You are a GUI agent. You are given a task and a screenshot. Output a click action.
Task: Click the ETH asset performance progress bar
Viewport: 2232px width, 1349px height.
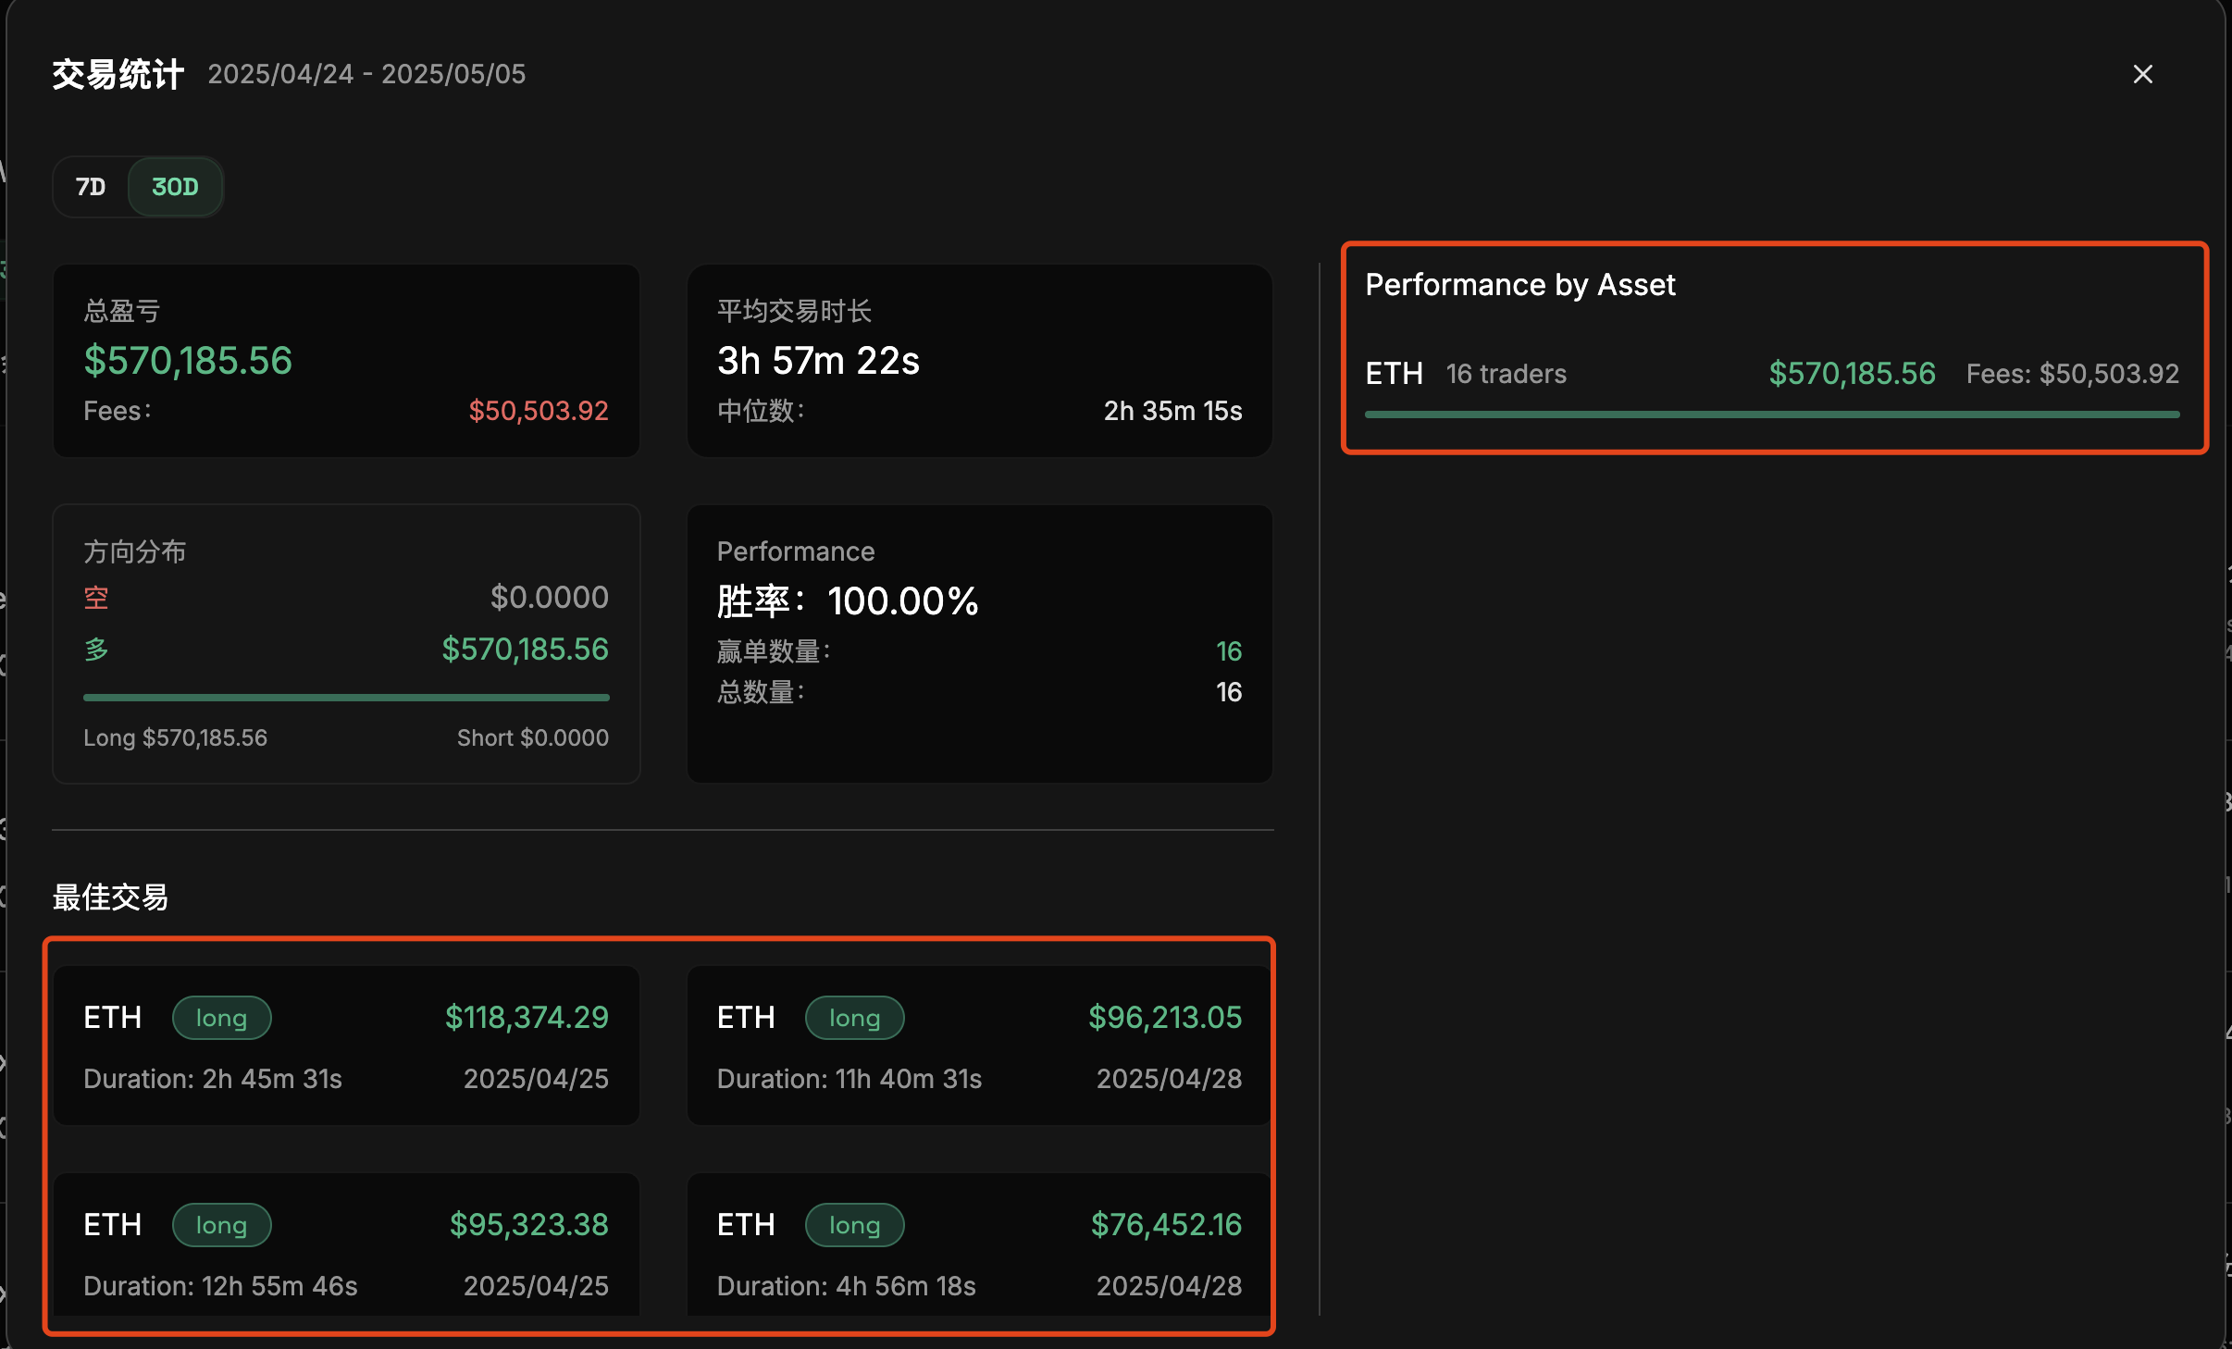coord(1771,415)
